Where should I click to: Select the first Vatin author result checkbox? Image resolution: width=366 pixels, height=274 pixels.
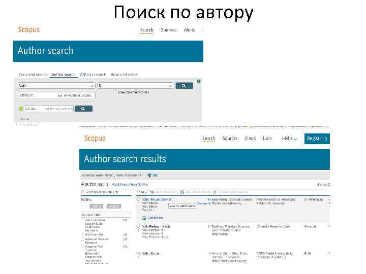pyautogui.click(x=138, y=199)
